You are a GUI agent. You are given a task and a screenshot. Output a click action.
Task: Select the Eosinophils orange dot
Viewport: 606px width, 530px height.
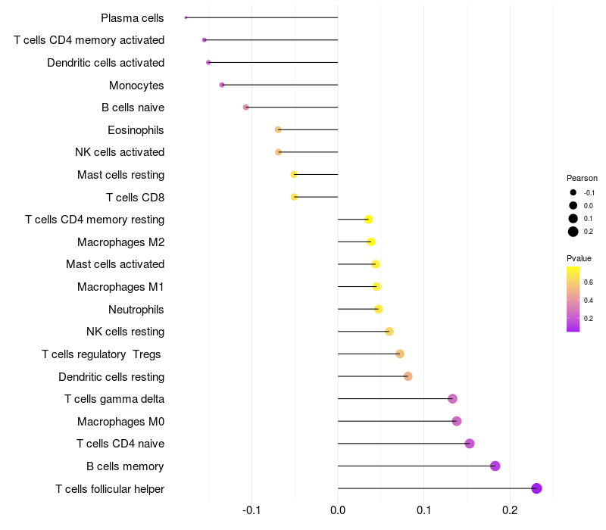point(278,129)
